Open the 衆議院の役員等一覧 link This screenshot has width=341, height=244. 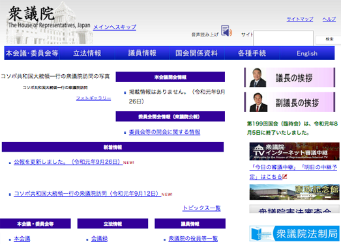[x=193, y=239]
